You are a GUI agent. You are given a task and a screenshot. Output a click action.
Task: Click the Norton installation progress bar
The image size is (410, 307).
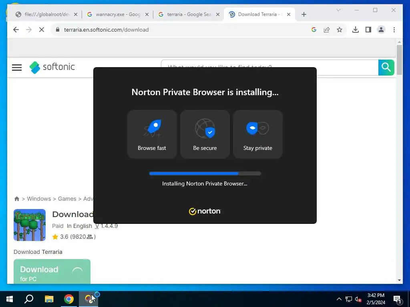point(205,173)
